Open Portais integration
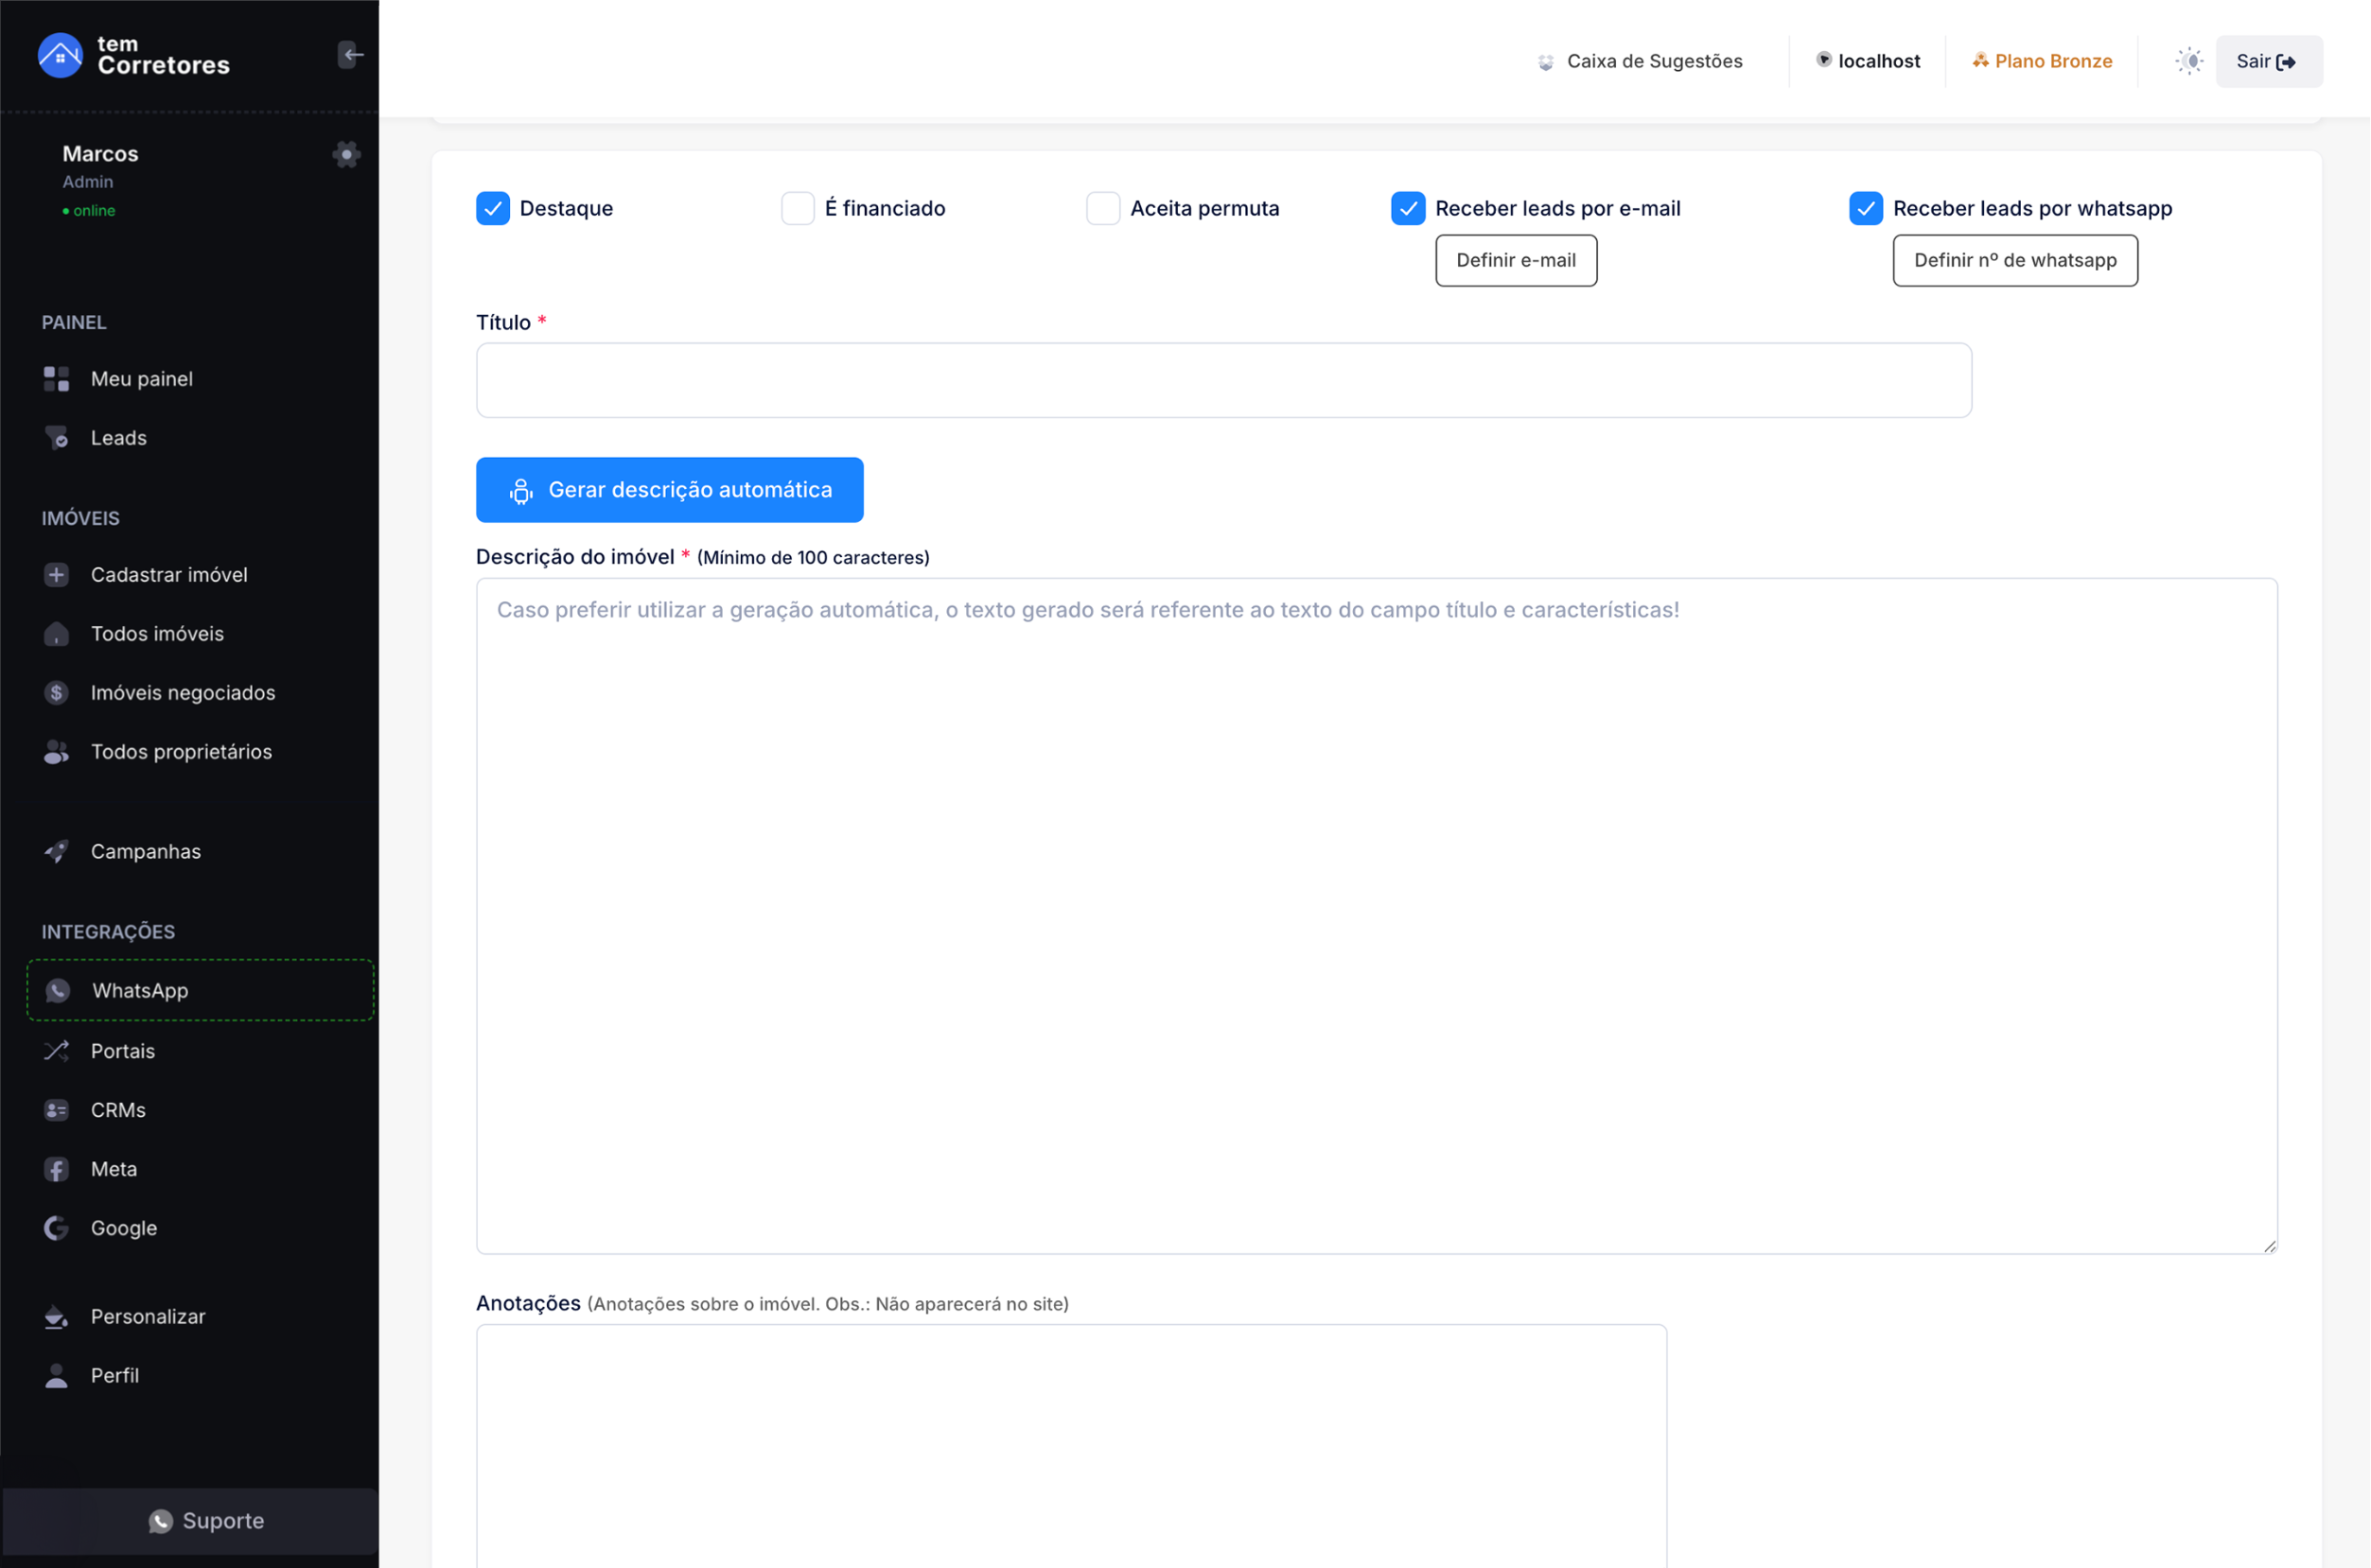 122,1051
